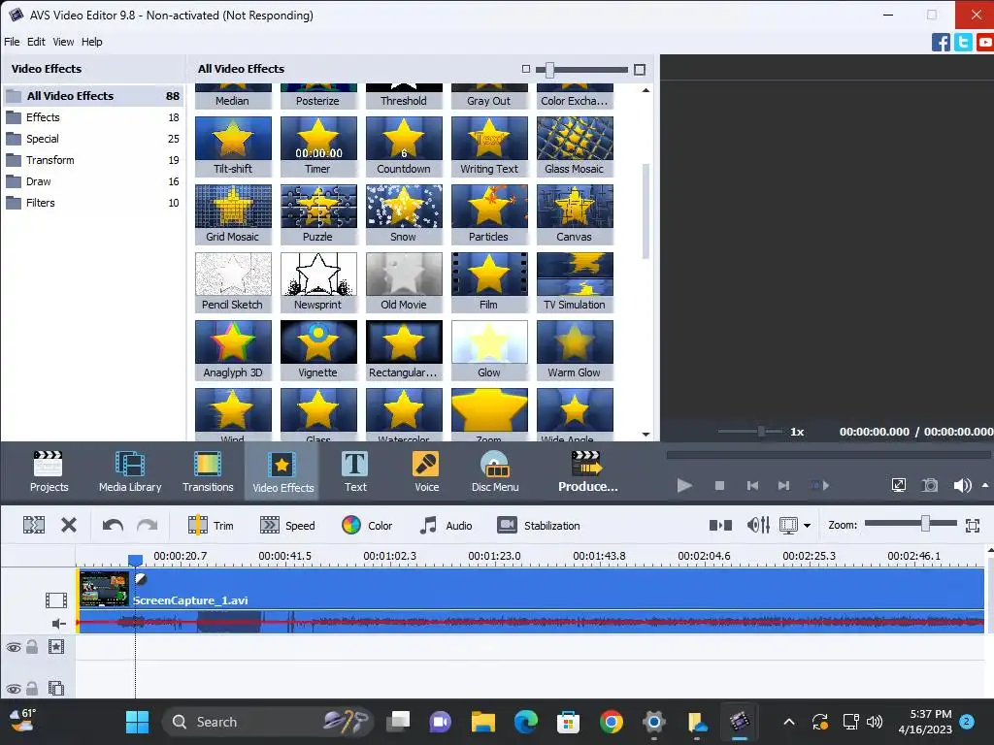Select the Effects folder
Image resolution: width=994 pixels, height=745 pixels.
click(93, 117)
